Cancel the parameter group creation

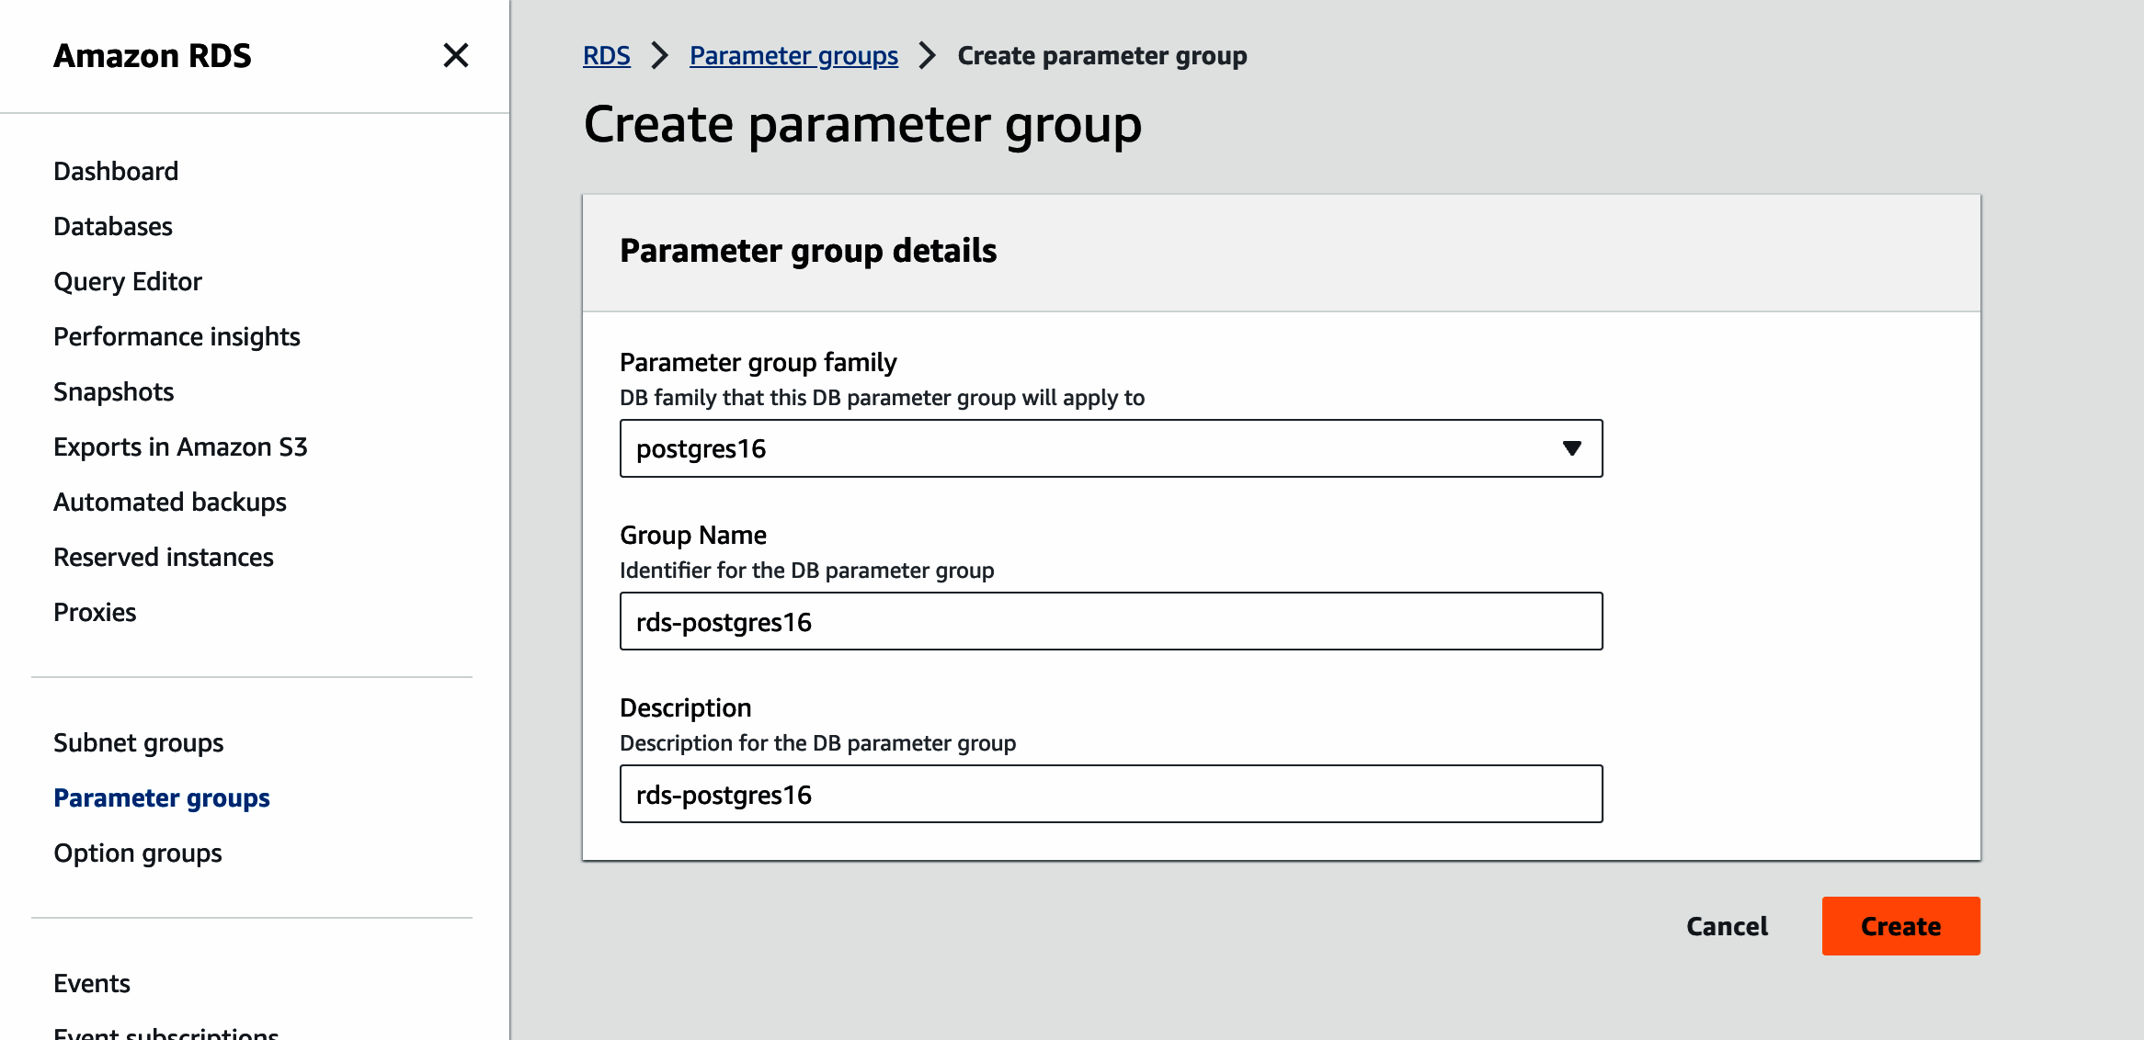pyautogui.click(x=1726, y=926)
